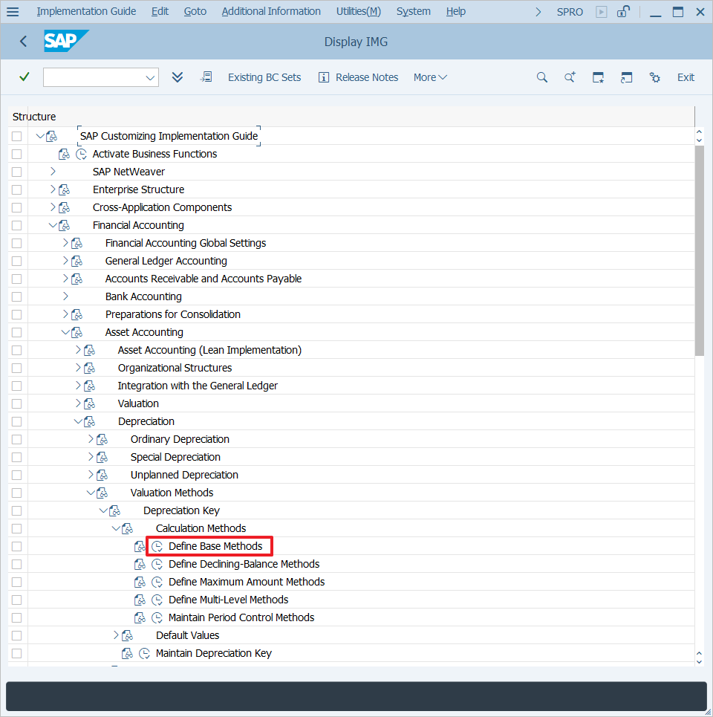
Task: Click the back arrow beside the SAP logo
Action: coord(24,42)
